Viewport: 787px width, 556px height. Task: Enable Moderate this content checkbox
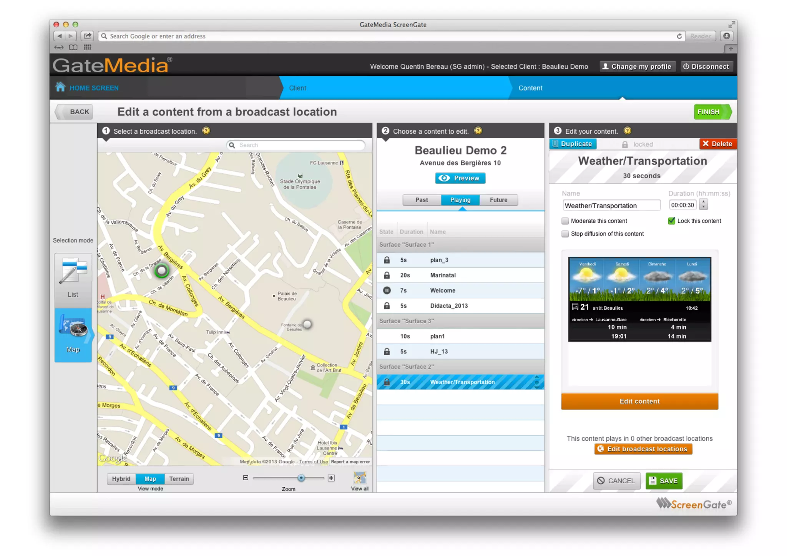[565, 221]
